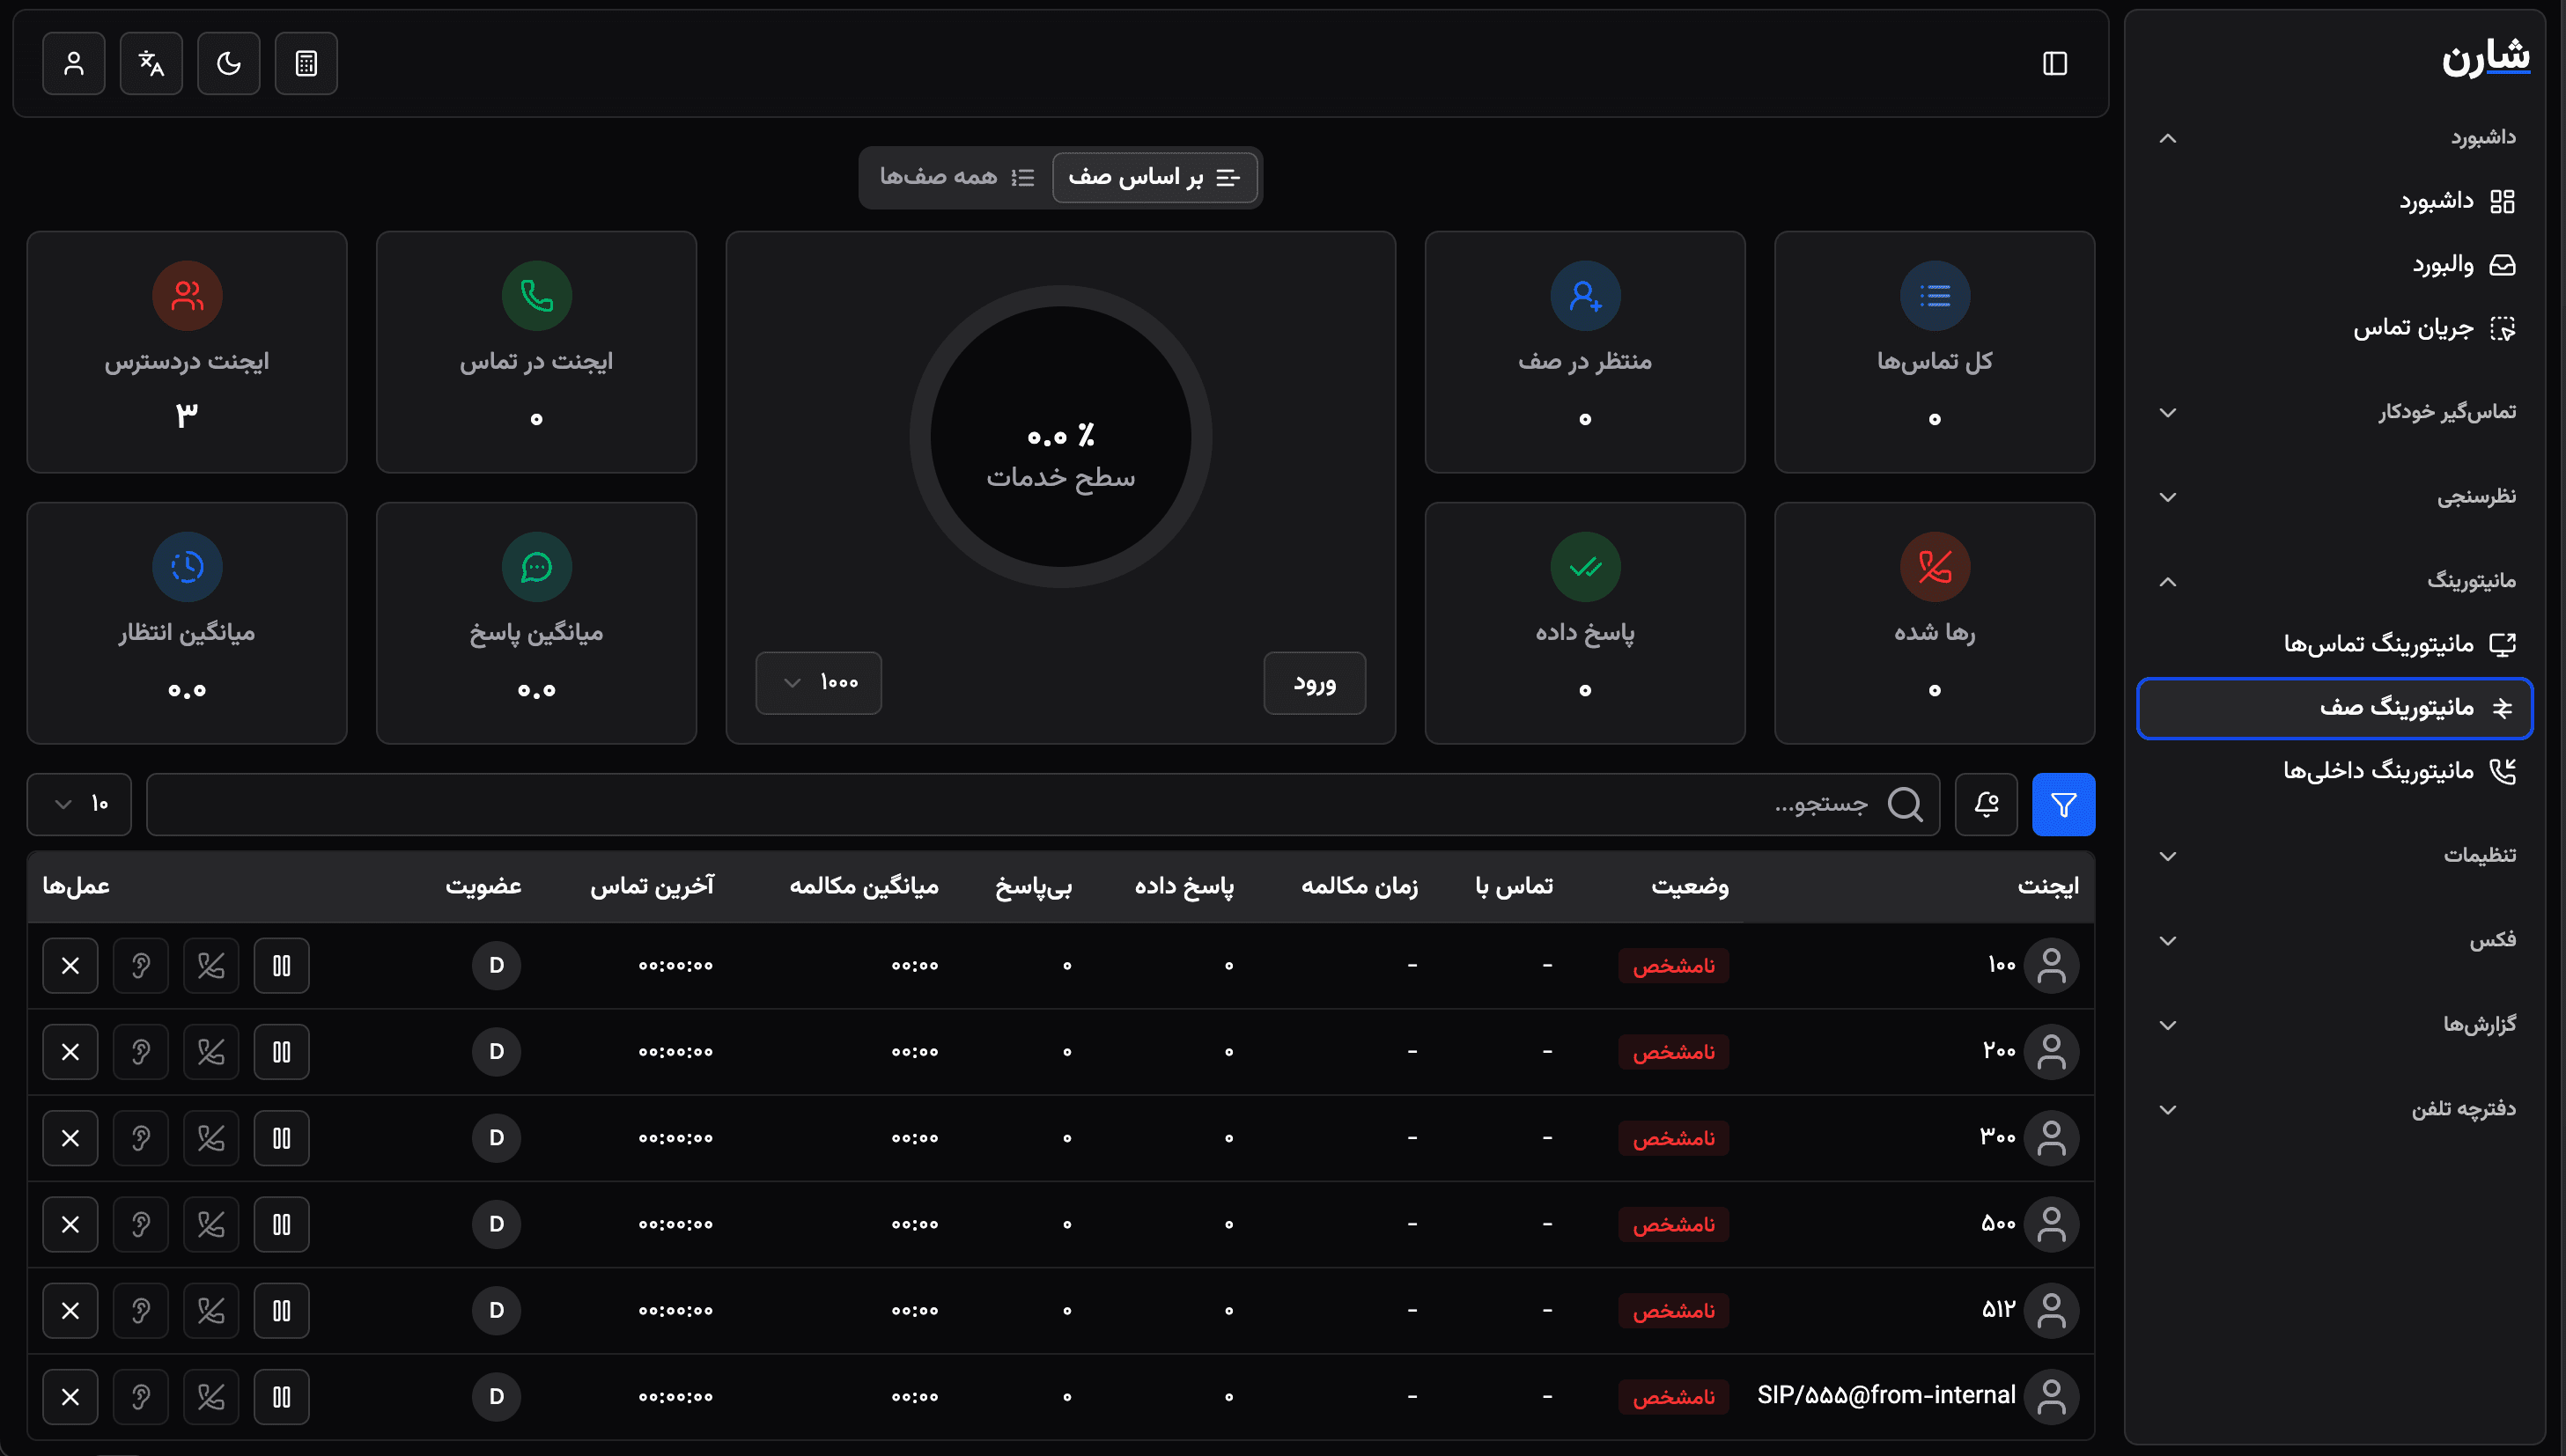Remove agent ۲۰۰ with the X button
Image resolution: width=2566 pixels, height=1456 pixels.
[x=70, y=1052]
